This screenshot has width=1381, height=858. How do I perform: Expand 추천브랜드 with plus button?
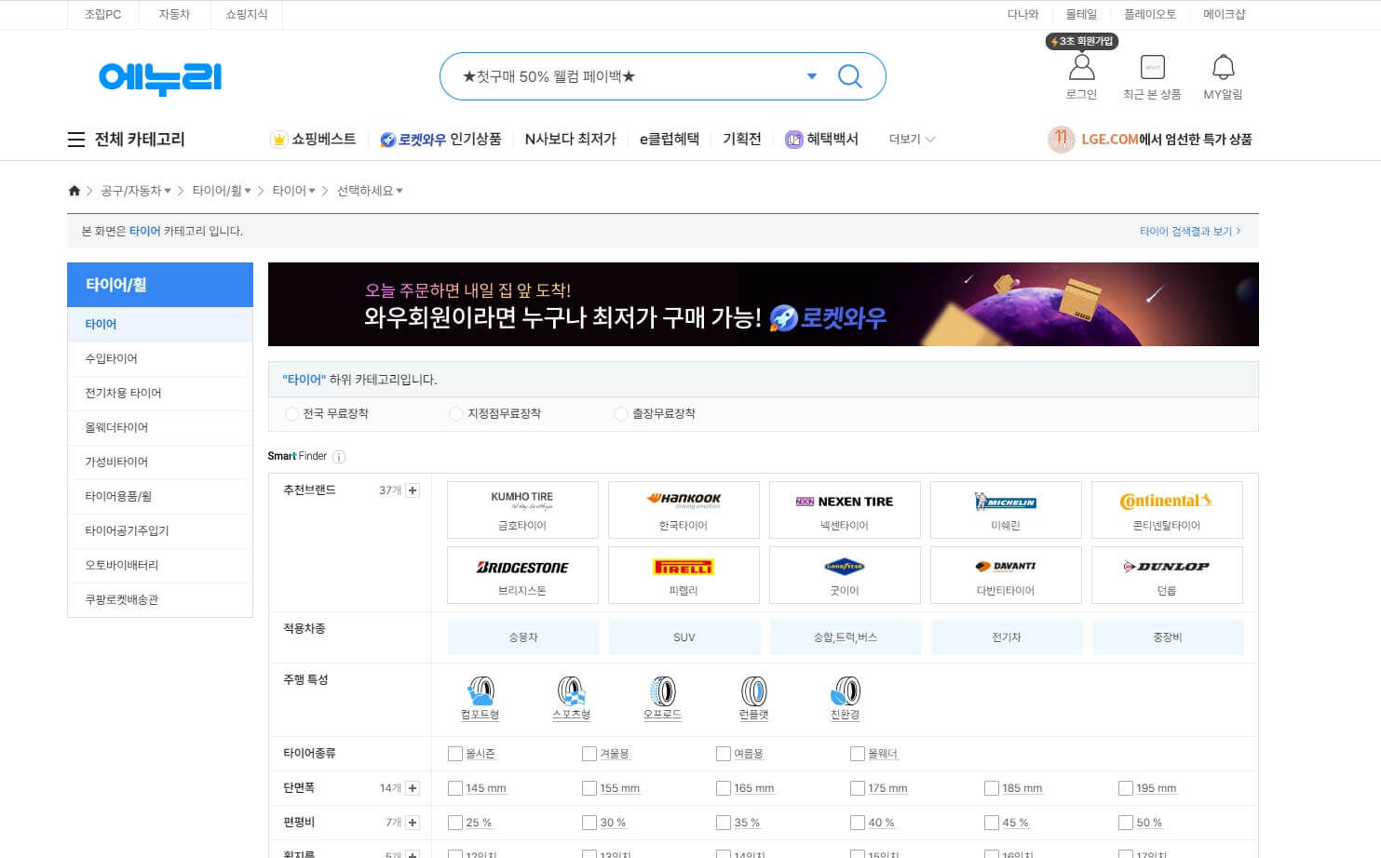point(413,490)
